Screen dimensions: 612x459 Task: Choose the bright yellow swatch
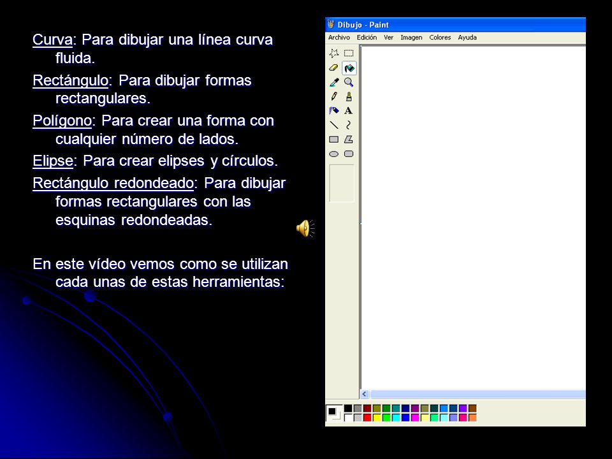coord(377,418)
